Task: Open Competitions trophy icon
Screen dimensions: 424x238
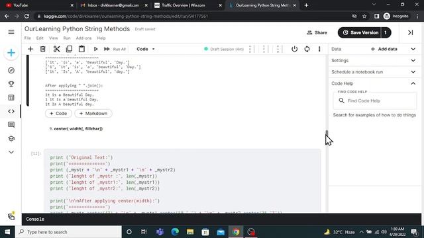Action: pos(11,84)
